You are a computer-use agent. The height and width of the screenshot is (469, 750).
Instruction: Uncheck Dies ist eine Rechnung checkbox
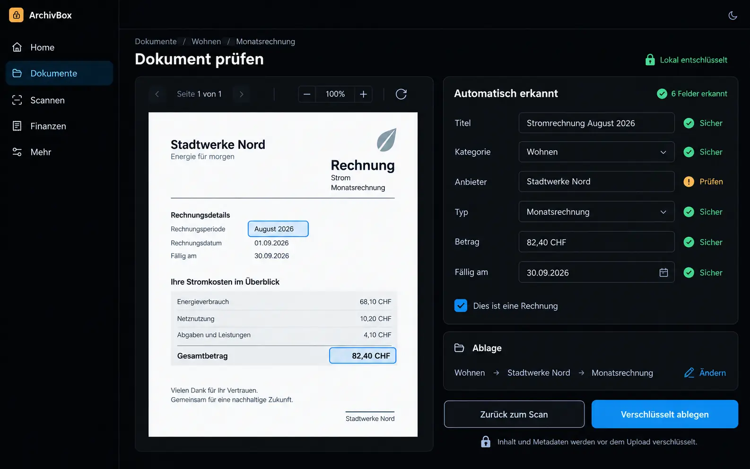pyautogui.click(x=461, y=305)
